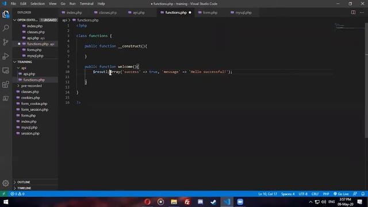Open the editor More Actions ellipsis

(362, 12)
